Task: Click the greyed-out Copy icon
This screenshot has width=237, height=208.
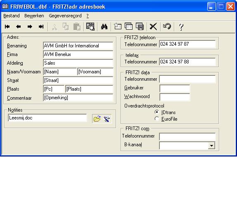Action: click(66, 26)
